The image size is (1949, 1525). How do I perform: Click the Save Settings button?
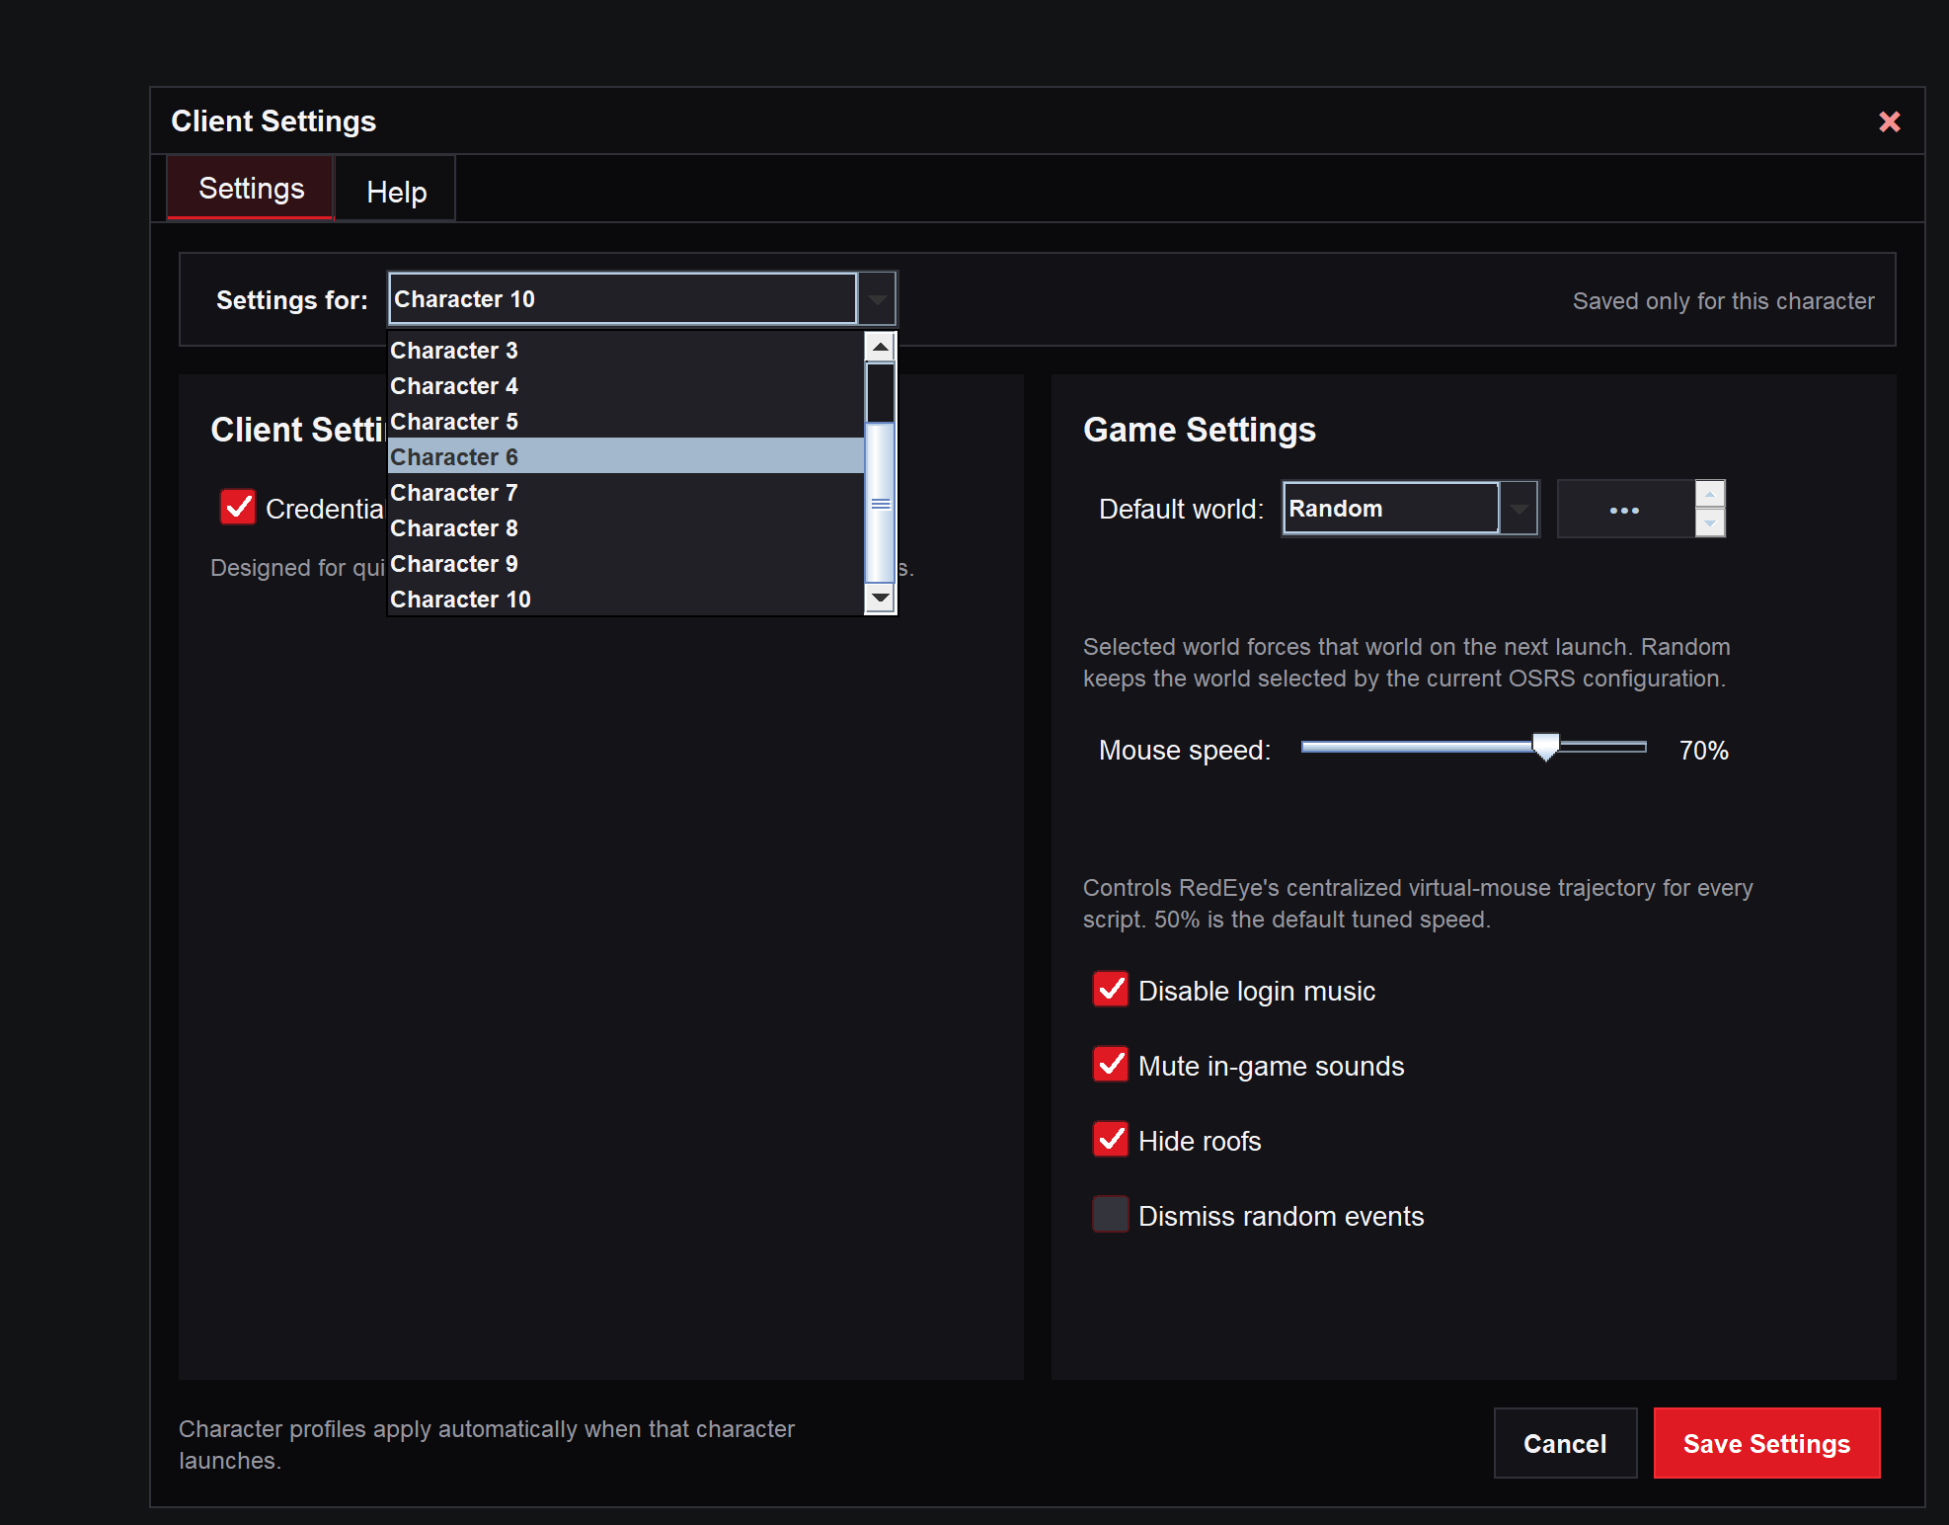[x=1766, y=1443]
